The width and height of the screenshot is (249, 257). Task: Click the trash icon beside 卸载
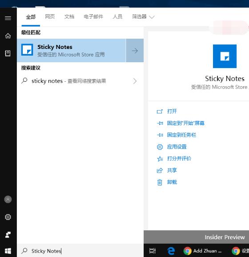tap(160, 182)
